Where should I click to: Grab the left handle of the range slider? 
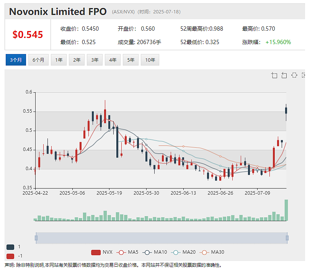[36, 238]
